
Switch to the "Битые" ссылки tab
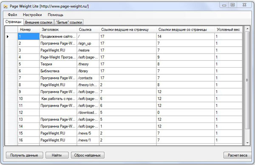point(69,22)
